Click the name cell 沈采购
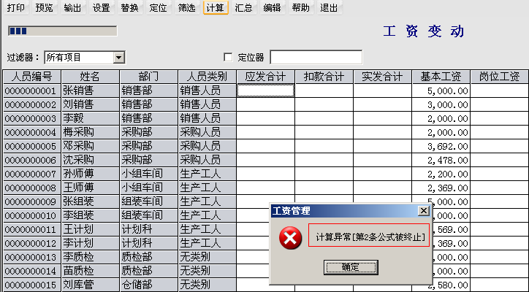 point(91,160)
